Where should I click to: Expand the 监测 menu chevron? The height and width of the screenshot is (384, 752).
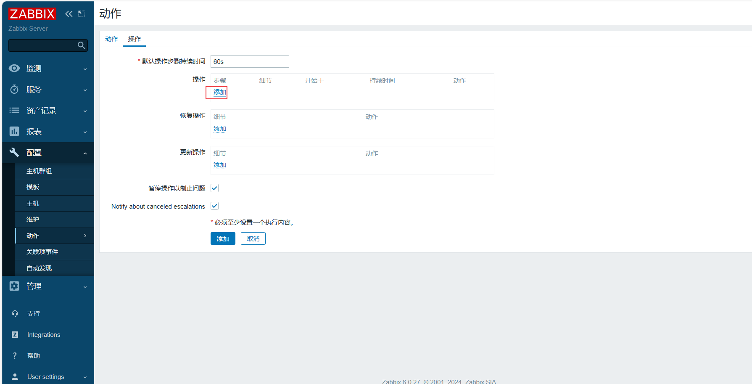coord(85,69)
